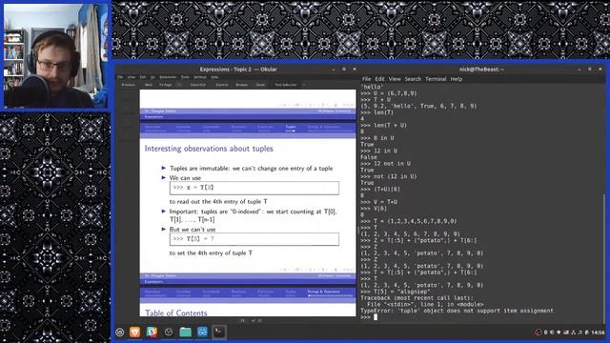Activate the Browse tool in Okular
Viewport: 610px width, 343px height.
tap(242, 85)
